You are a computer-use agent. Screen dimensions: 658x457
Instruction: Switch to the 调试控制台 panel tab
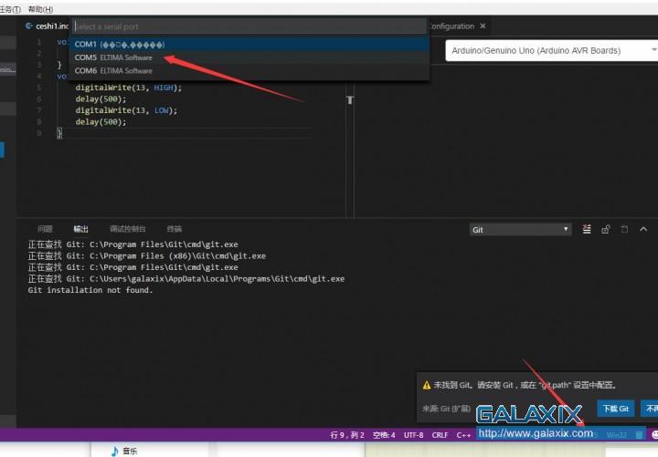pos(127,229)
